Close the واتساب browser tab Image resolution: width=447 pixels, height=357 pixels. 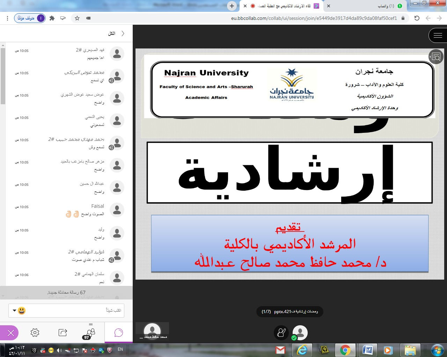click(x=329, y=6)
